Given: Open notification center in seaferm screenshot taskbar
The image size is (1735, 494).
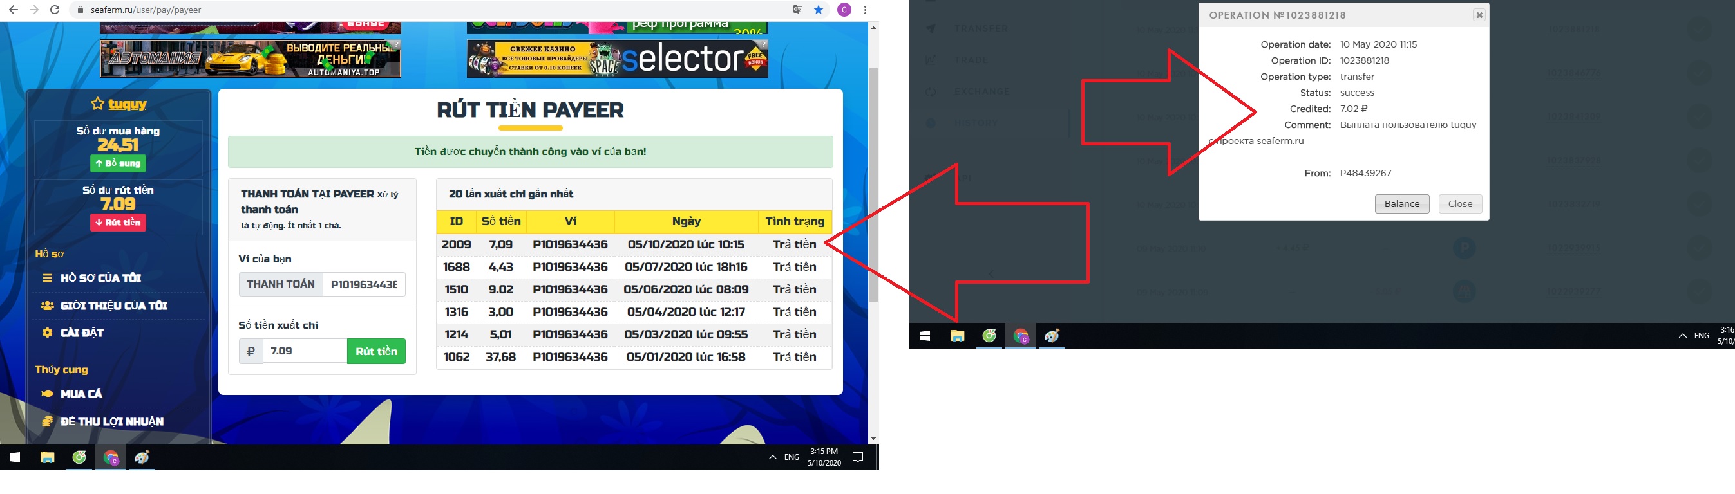Looking at the screenshot, I should (858, 457).
